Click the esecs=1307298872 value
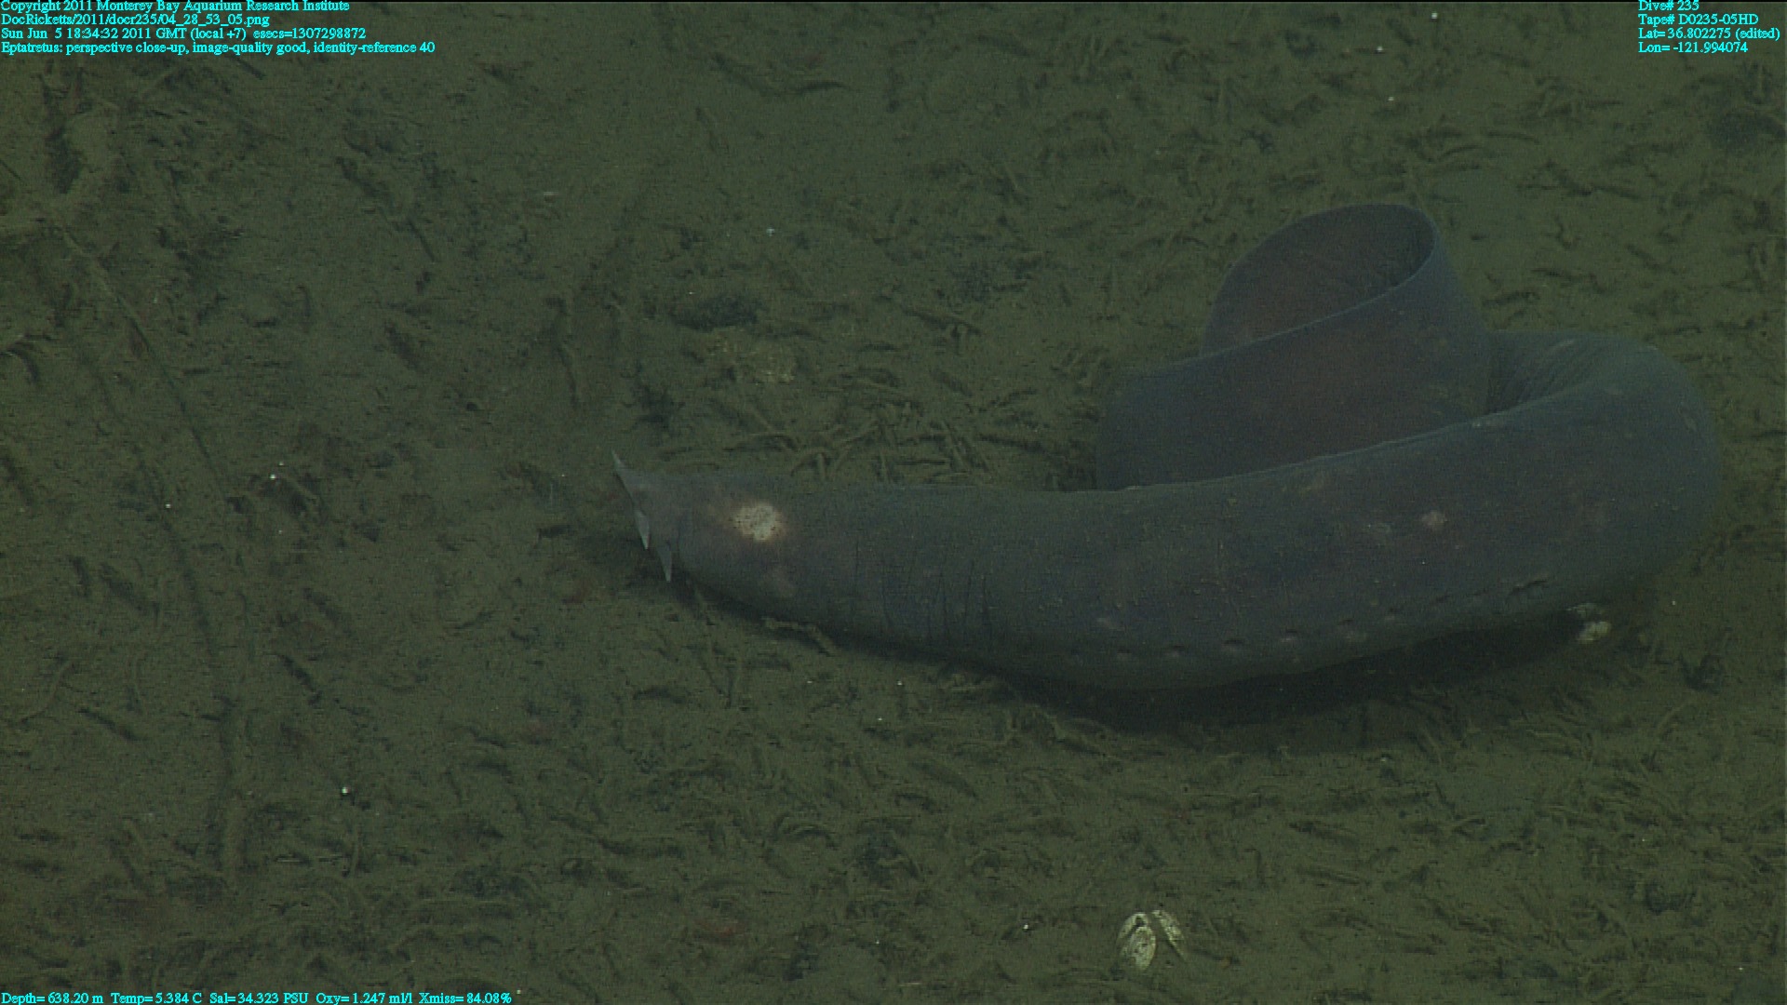Screen dimensions: 1787x1005 click(x=309, y=33)
